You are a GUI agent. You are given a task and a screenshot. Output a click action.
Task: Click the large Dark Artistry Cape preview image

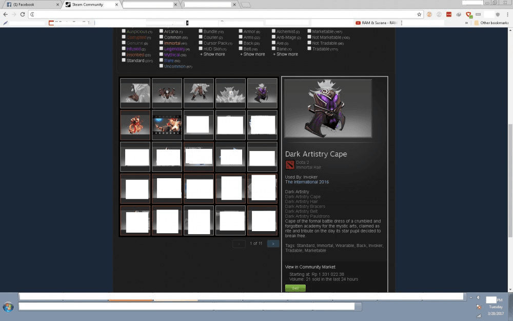(328, 108)
